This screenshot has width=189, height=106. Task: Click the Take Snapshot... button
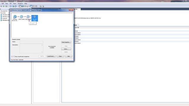(x=66, y=42)
